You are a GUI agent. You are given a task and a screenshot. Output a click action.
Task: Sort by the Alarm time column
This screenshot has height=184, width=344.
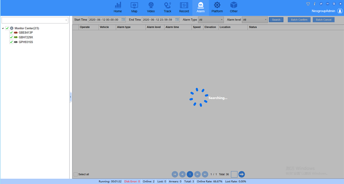(178, 27)
